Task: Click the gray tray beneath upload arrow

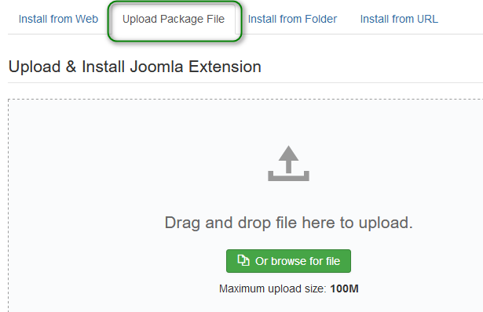Action: coord(288,176)
